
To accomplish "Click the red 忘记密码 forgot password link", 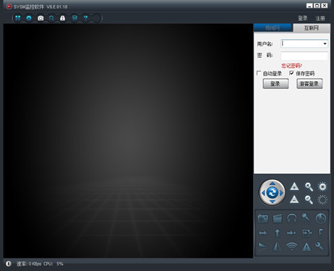I will (291, 66).
